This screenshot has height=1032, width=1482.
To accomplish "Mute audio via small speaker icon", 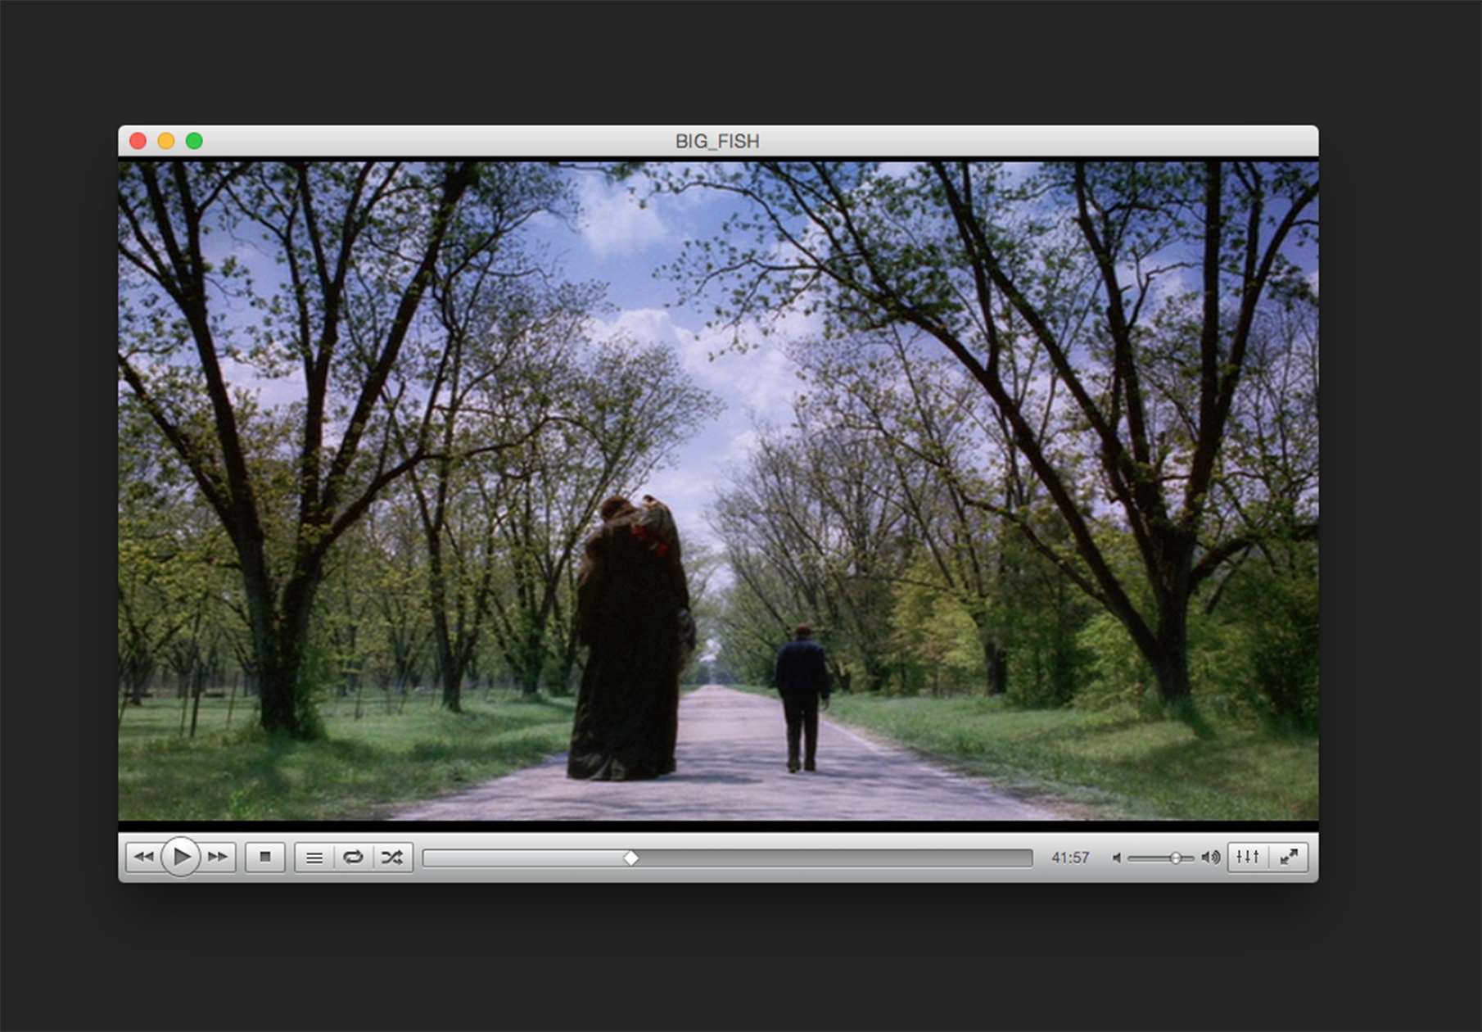I will [1116, 858].
